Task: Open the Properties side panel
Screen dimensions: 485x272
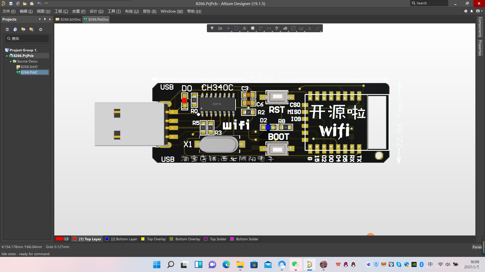Action: click(480, 48)
